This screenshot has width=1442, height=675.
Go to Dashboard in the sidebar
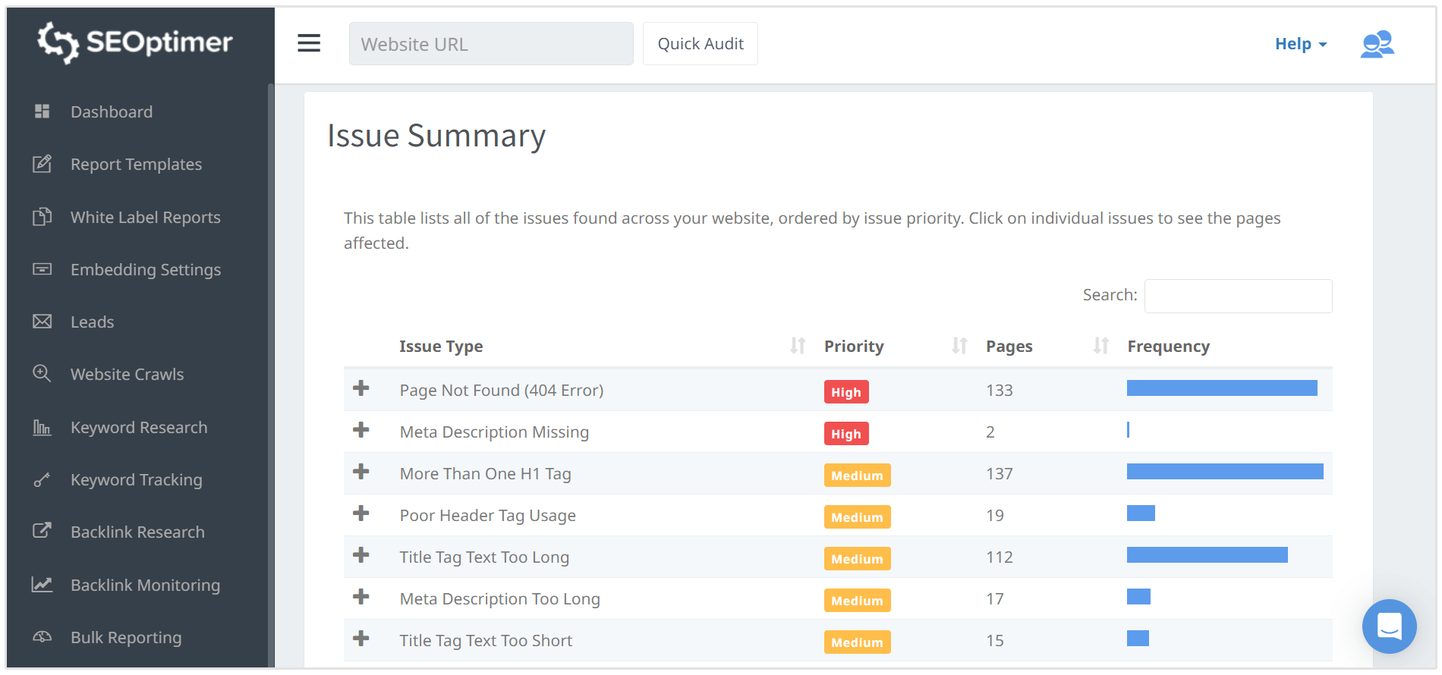pyautogui.click(x=112, y=112)
